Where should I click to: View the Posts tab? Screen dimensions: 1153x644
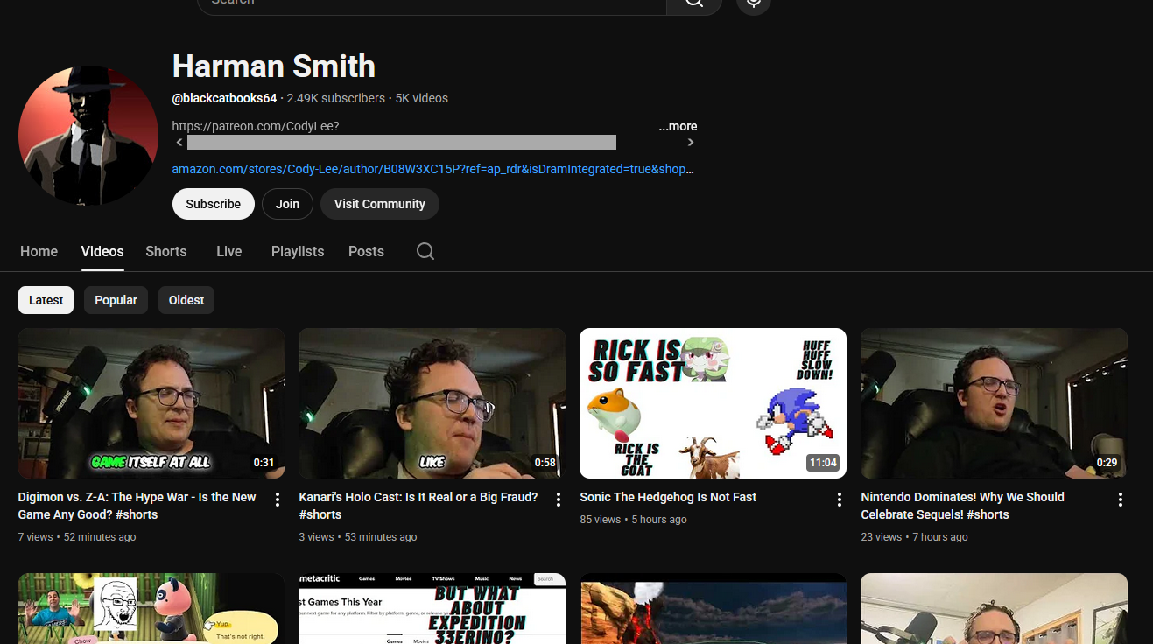click(x=366, y=251)
